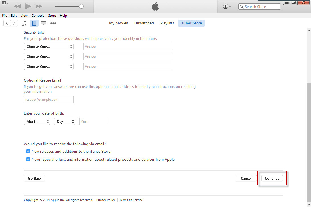The width and height of the screenshot is (311, 207).
Task: Click the Cancel button
Action: (246, 178)
